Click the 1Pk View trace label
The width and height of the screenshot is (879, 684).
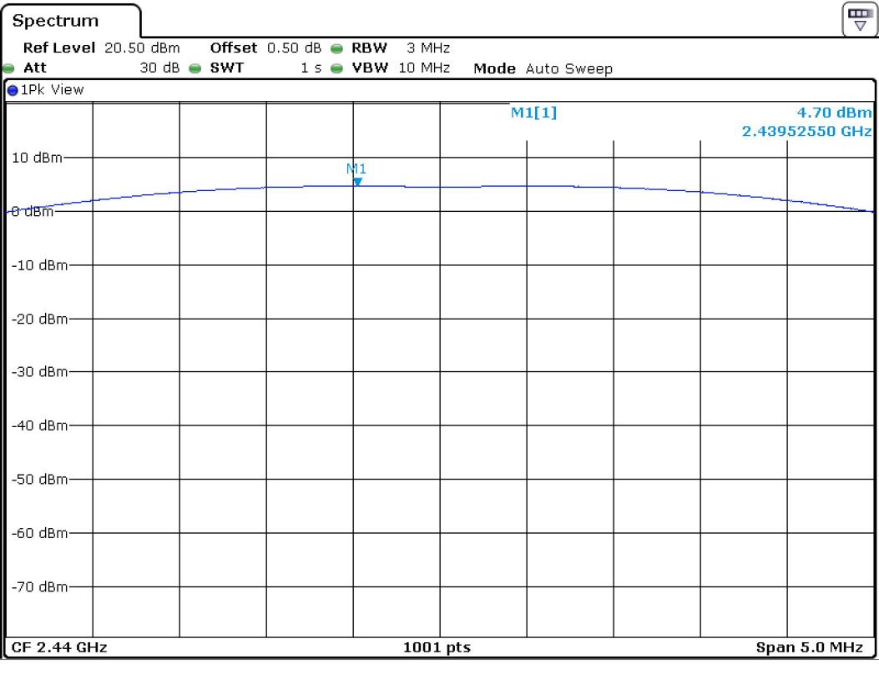(52, 89)
